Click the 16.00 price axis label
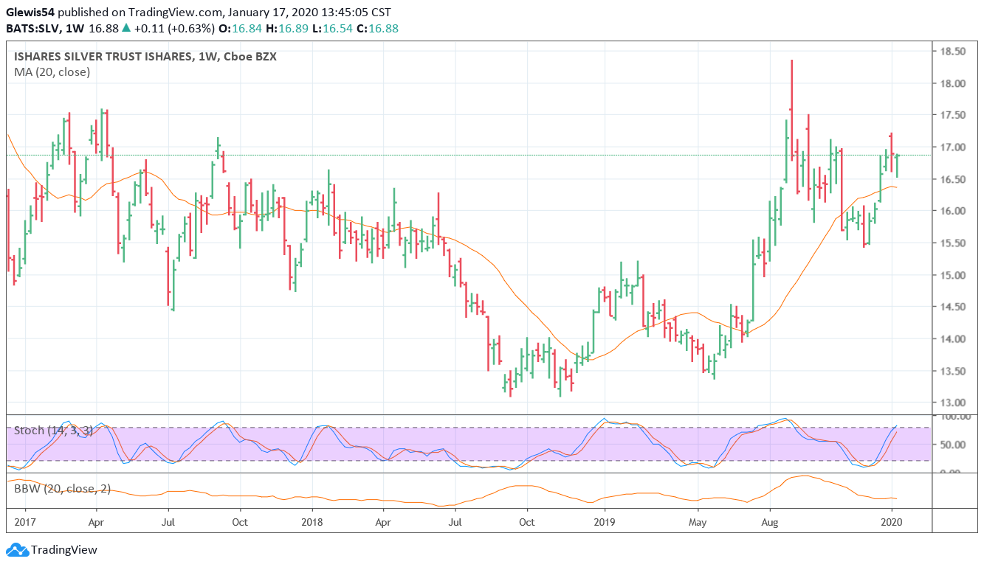 tap(952, 211)
